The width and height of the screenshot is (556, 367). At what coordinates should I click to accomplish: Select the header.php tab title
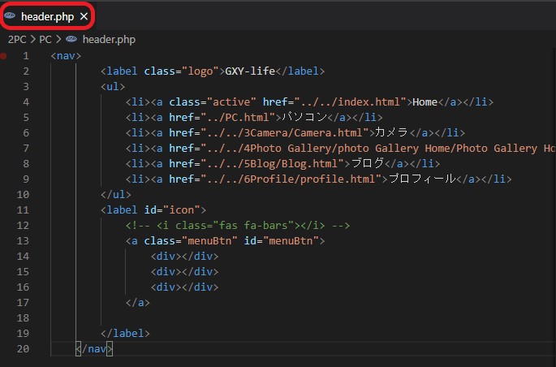pyautogui.click(x=47, y=16)
